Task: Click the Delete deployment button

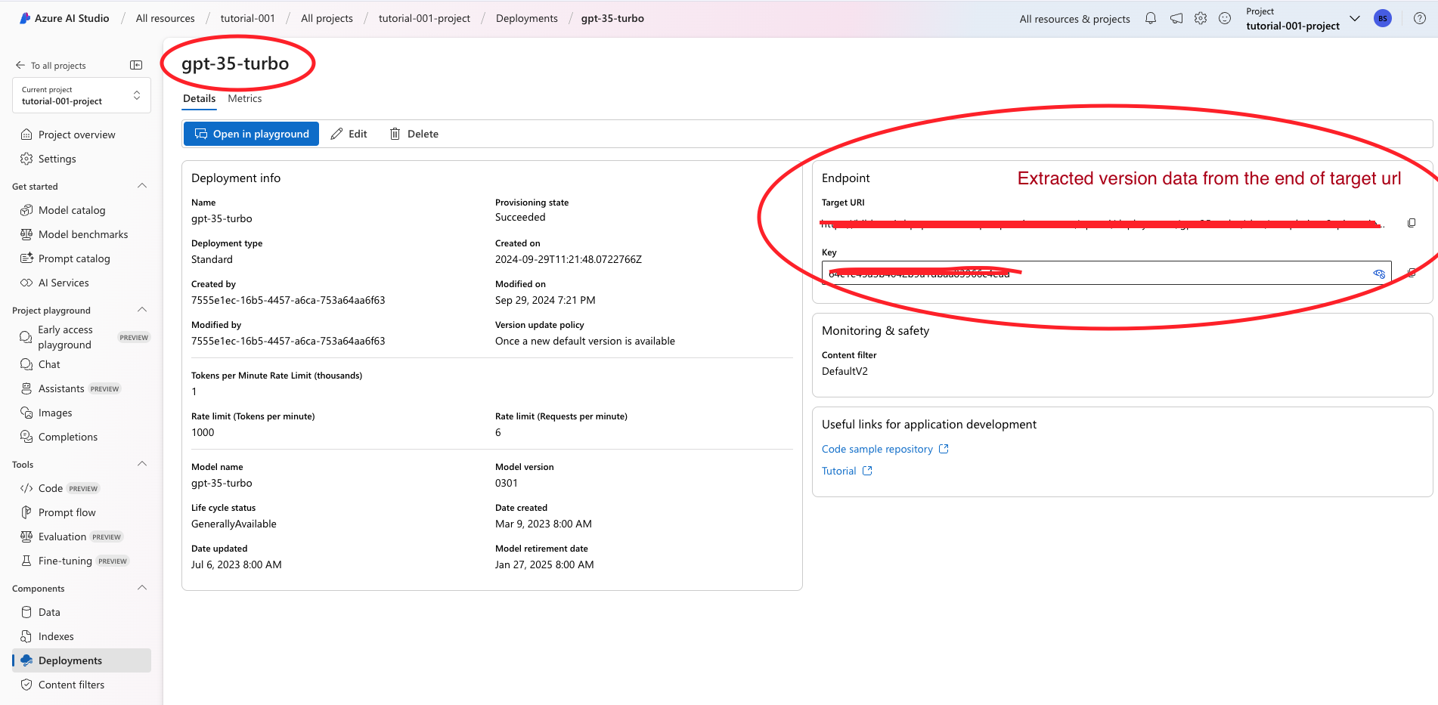Action: (x=414, y=134)
